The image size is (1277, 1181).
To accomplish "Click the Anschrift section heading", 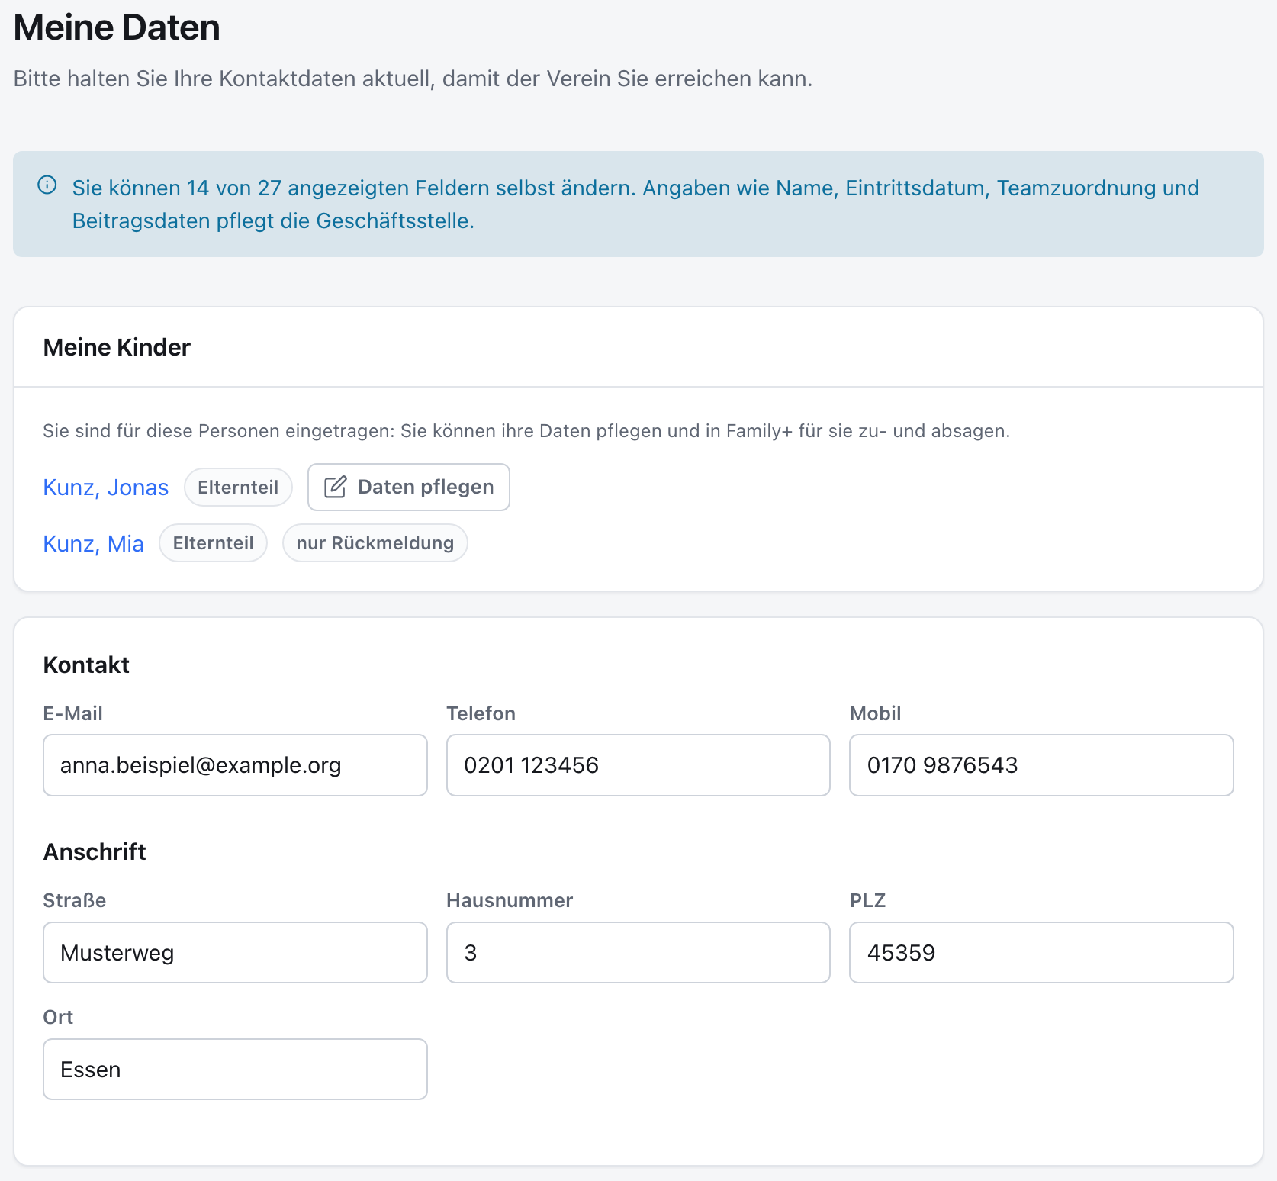I will point(95,852).
